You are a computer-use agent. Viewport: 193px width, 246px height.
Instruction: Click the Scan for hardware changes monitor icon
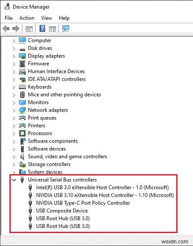click(66, 28)
